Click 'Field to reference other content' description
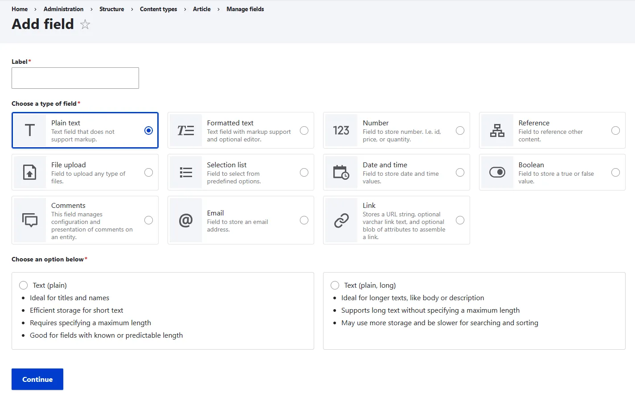 [551, 136]
